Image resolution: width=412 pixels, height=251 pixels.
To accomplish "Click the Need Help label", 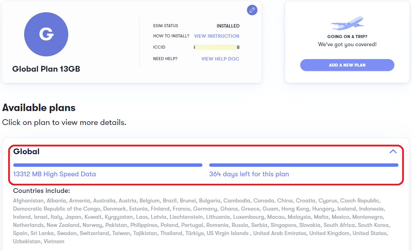I will (165, 59).
